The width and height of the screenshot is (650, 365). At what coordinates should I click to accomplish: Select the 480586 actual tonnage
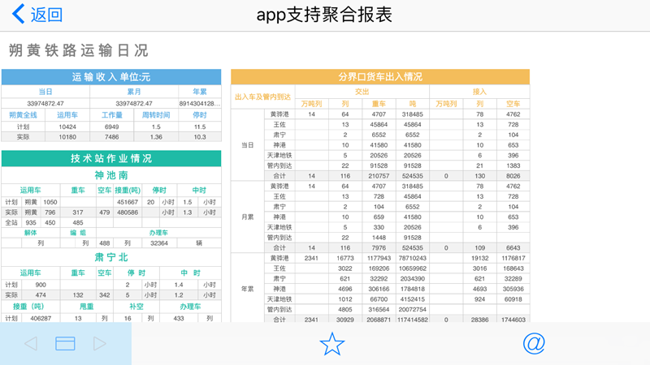click(x=128, y=213)
